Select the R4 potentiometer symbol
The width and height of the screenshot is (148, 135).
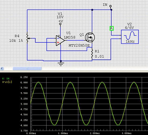pos(28,38)
